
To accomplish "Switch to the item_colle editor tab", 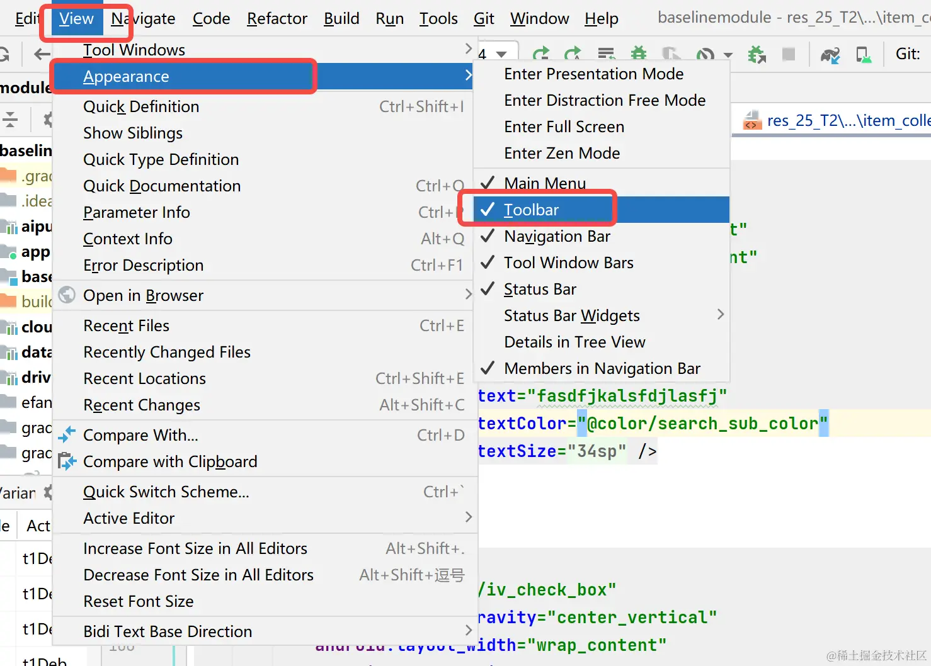I will 833,120.
